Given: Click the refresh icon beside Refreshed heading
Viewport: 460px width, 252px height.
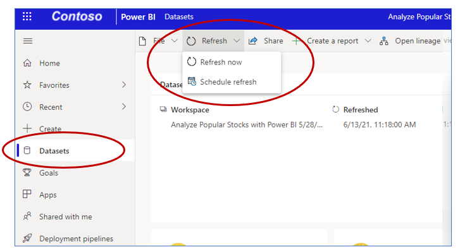Looking at the screenshot, I should [x=335, y=109].
